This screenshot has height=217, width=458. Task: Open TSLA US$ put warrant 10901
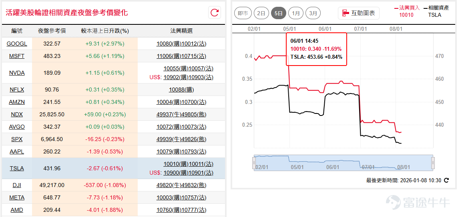201,173
